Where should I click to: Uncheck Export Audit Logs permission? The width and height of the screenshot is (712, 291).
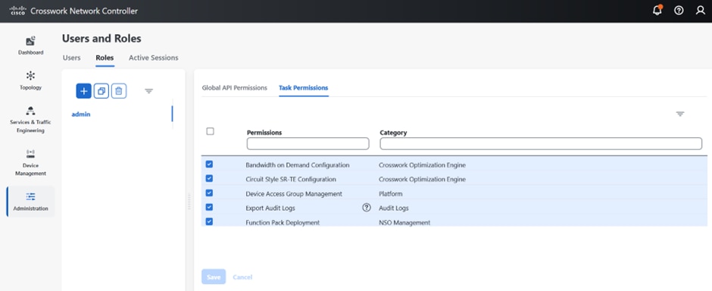click(x=209, y=208)
